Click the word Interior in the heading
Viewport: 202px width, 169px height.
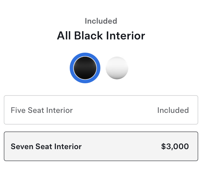coord(125,36)
